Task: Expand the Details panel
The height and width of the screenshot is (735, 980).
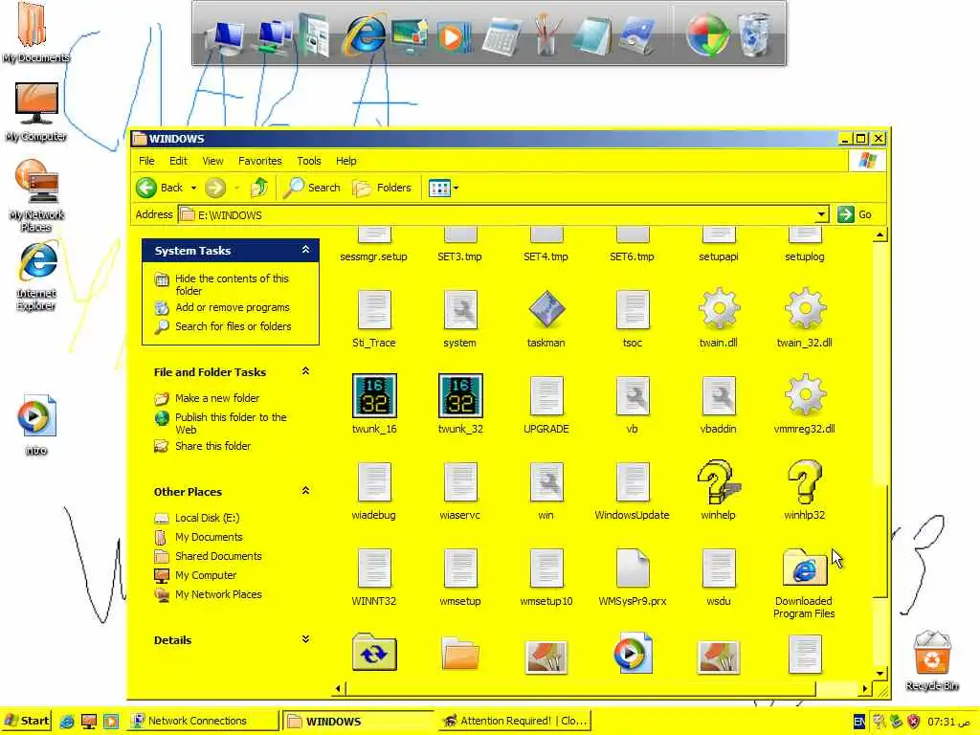Action: point(305,638)
